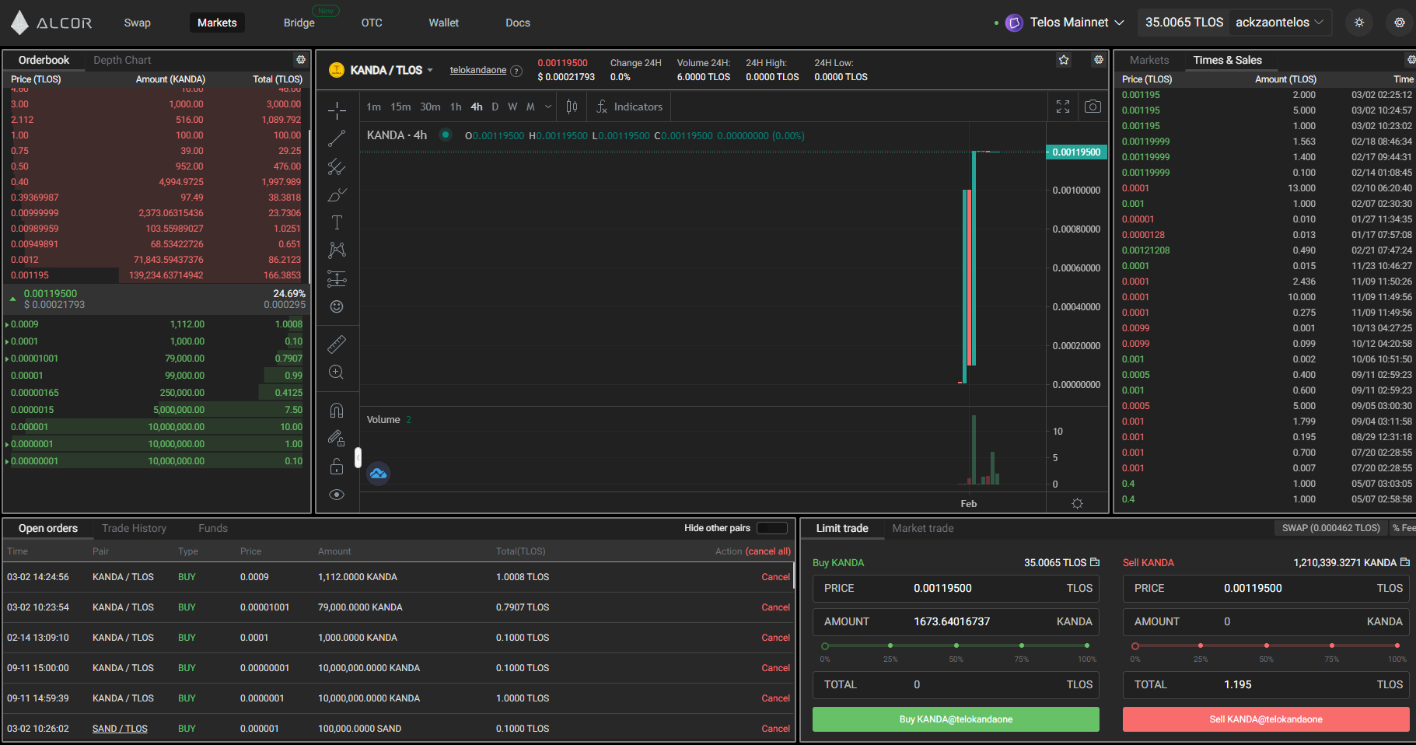The width and height of the screenshot is (1416, 745).
Task: Open the Docs page
Action: click(518, 23)
